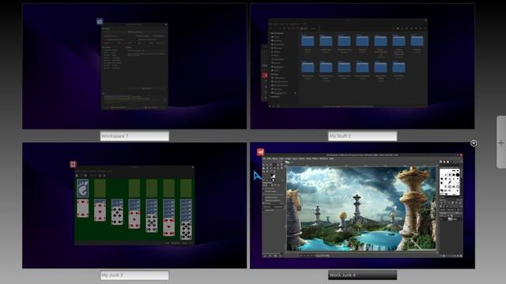Click the blue app icon badge in Workspace 1
The height and width of the screenshot is (284, 506).
[x=100, y=21]
